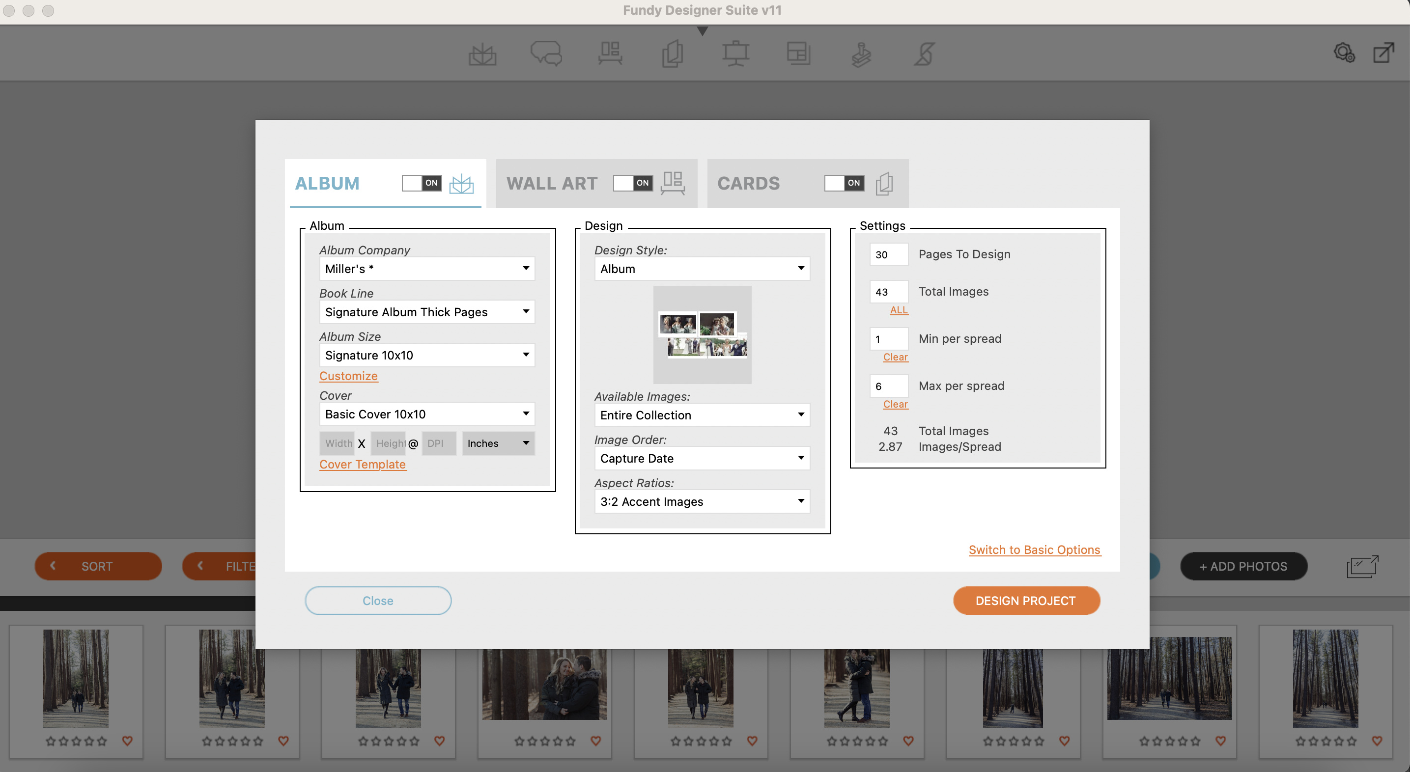Open the Cover Template link
This screenshot has height=772, width=1410.
363,465
